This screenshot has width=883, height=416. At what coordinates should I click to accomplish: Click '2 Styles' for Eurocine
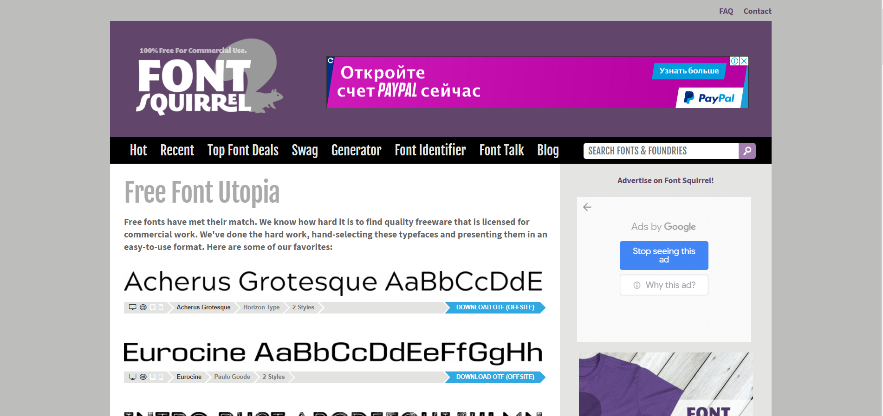pyautogui.click(x=274, y=377)
